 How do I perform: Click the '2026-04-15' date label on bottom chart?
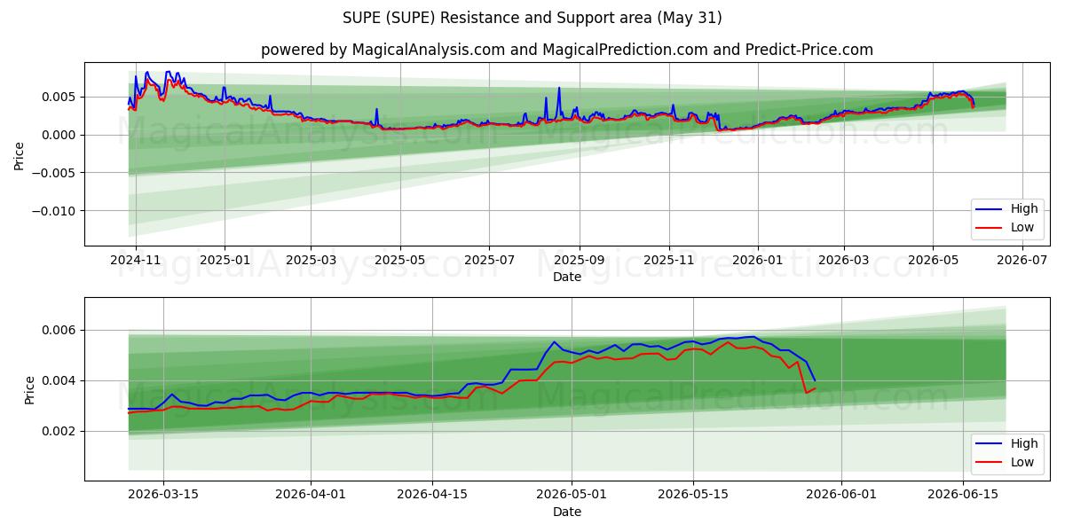tap(432, 495)
